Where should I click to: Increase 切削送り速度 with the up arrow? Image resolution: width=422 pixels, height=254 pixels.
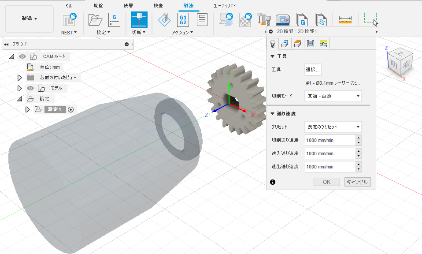pyautogui.click(x=359, y=138)
